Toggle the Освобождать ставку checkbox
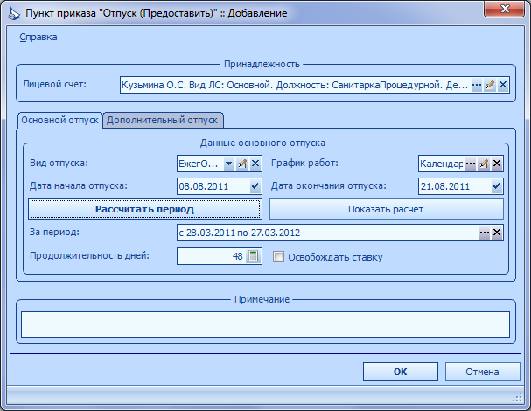Screen dimensions: 531x411 278,257
